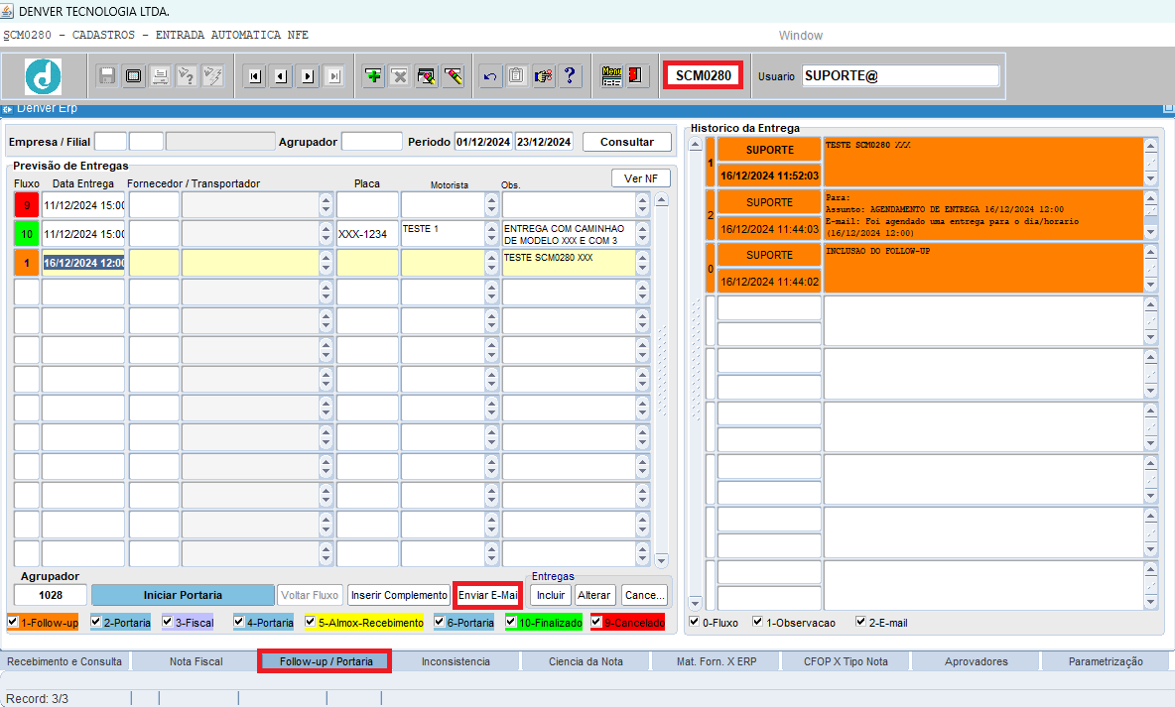This screenshot has width=1175, height=707.
Task: Open the Parametrização tab
Action: (x=1107, y=661)
